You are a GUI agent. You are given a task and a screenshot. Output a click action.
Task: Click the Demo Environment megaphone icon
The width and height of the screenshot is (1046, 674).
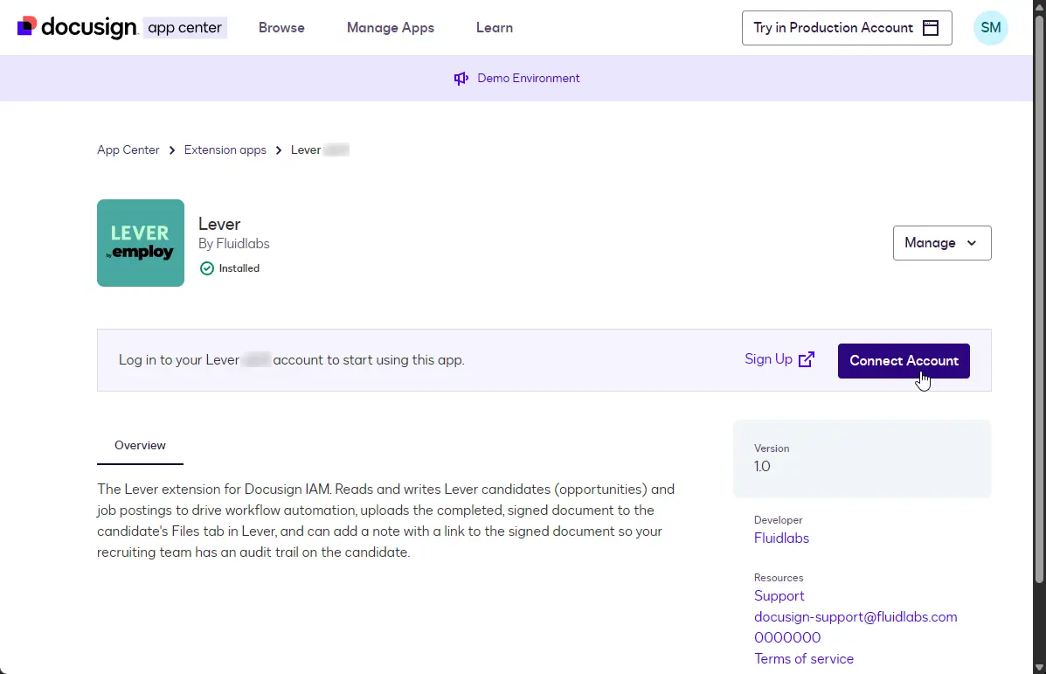pos(461,79)
